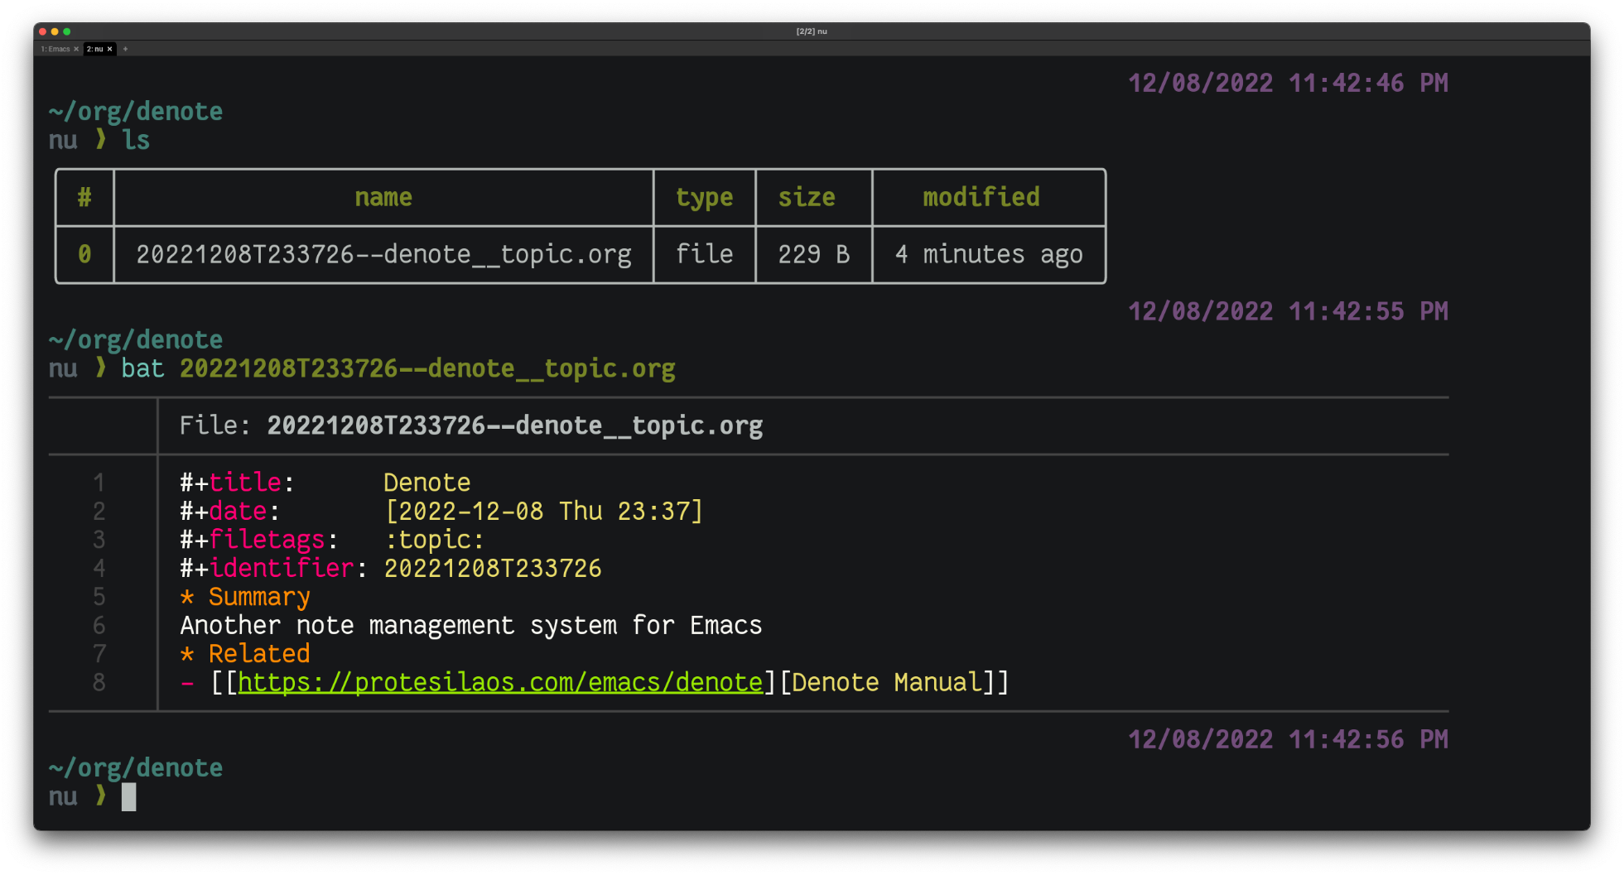
Task: Click the 'type' column header
Action: pyautogui.click(x=704, y=198)
